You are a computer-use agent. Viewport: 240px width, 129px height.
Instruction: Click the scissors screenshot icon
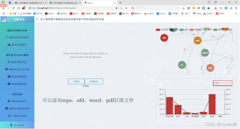tap(183, 8)
